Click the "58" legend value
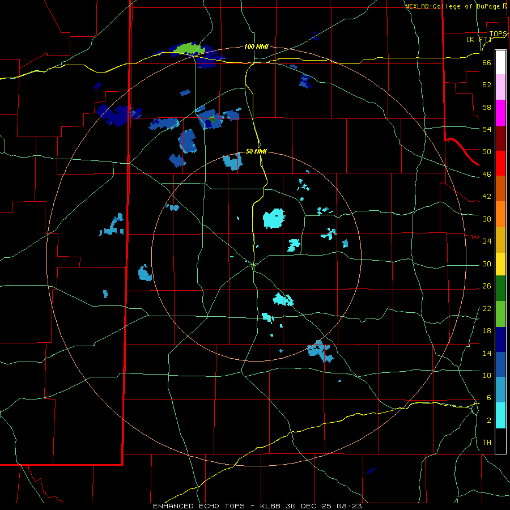 [x=487, y=107]
